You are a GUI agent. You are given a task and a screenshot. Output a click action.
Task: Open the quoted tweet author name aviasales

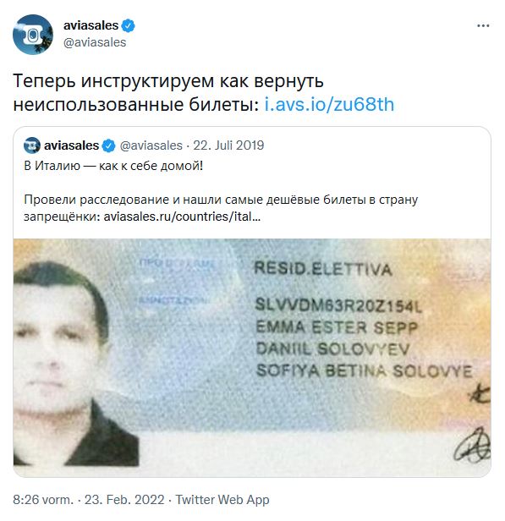point(71,145)
